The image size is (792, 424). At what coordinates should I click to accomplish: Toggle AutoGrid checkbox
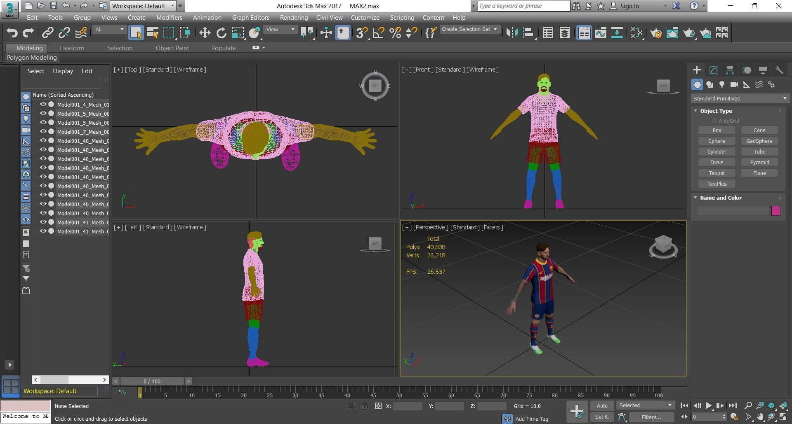(x=714, y=121)
